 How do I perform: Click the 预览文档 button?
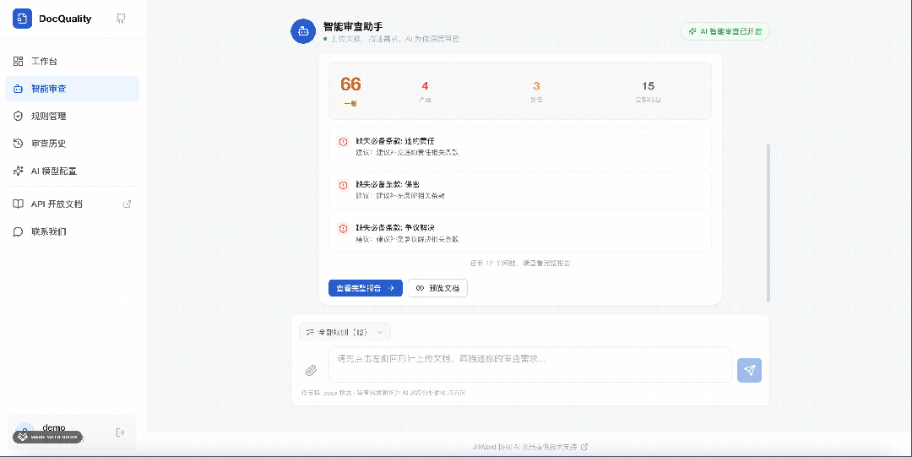pyautogui.click(x=437, y=288)
